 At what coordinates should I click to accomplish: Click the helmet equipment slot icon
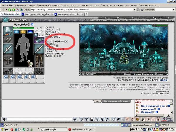[x=8, y=31]
